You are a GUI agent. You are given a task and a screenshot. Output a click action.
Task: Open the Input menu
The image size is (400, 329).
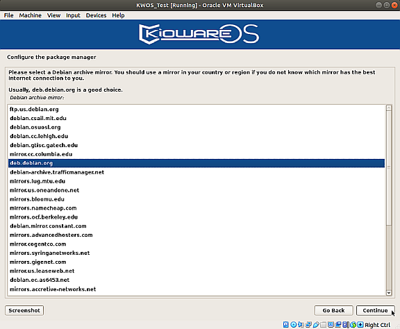pyautogui.click(x=73, y=15)
